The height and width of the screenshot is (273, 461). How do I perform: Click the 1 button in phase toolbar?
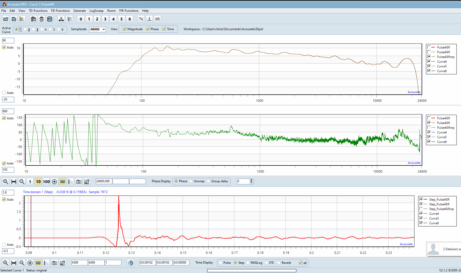[30, 181]
